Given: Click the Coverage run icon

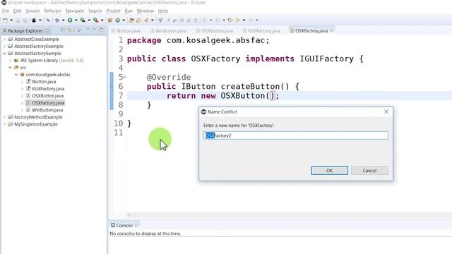Looking at the screenshot, I should pyautogui.click(x=83, y=20).
